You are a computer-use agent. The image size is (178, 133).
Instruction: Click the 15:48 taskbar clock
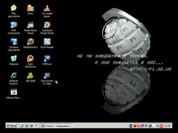pos(167,126)
